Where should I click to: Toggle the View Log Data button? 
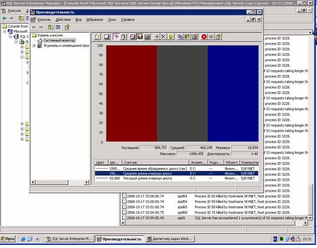coord(124,37)
